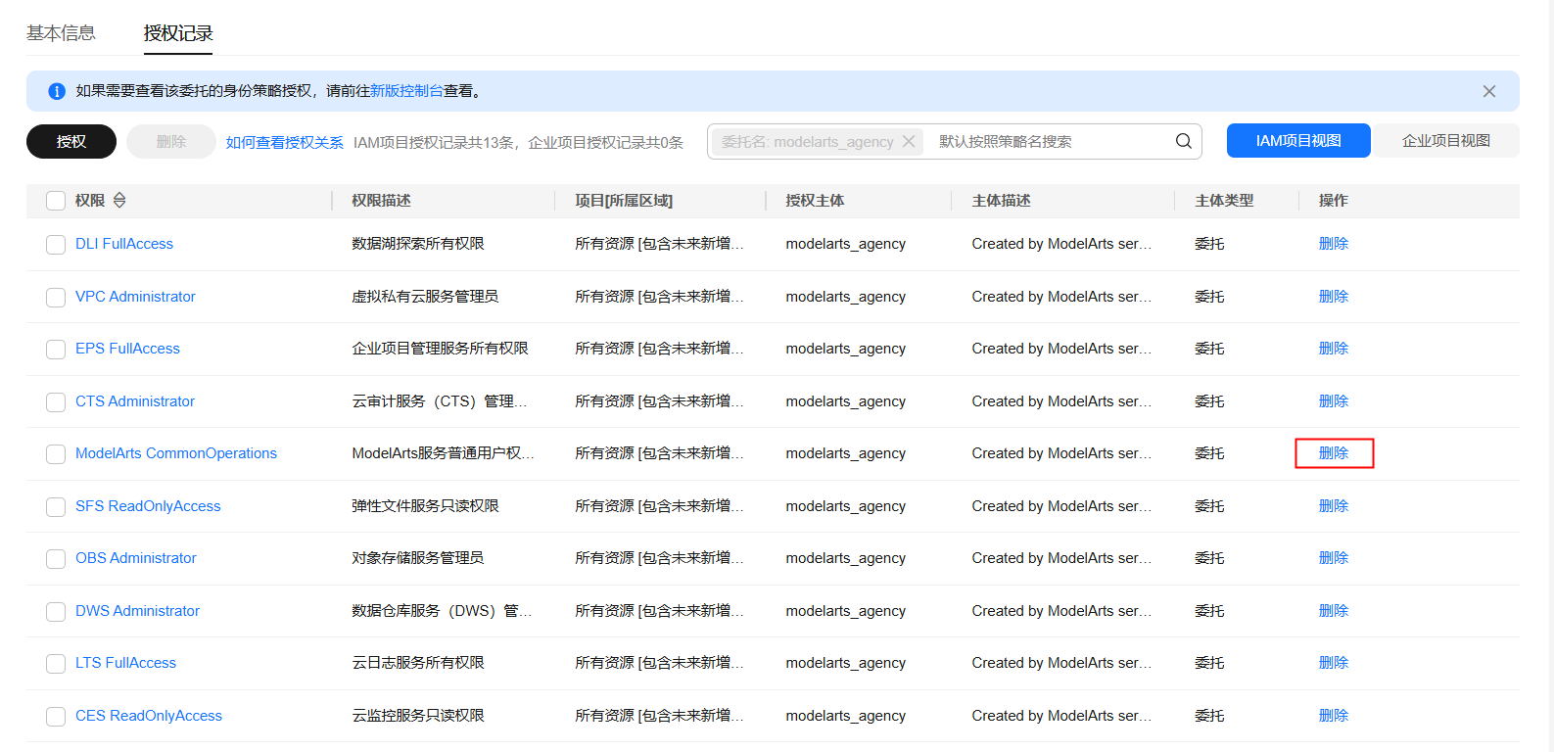Click the 操作 column header
1554x752 pixels.
coord(1334,201)
